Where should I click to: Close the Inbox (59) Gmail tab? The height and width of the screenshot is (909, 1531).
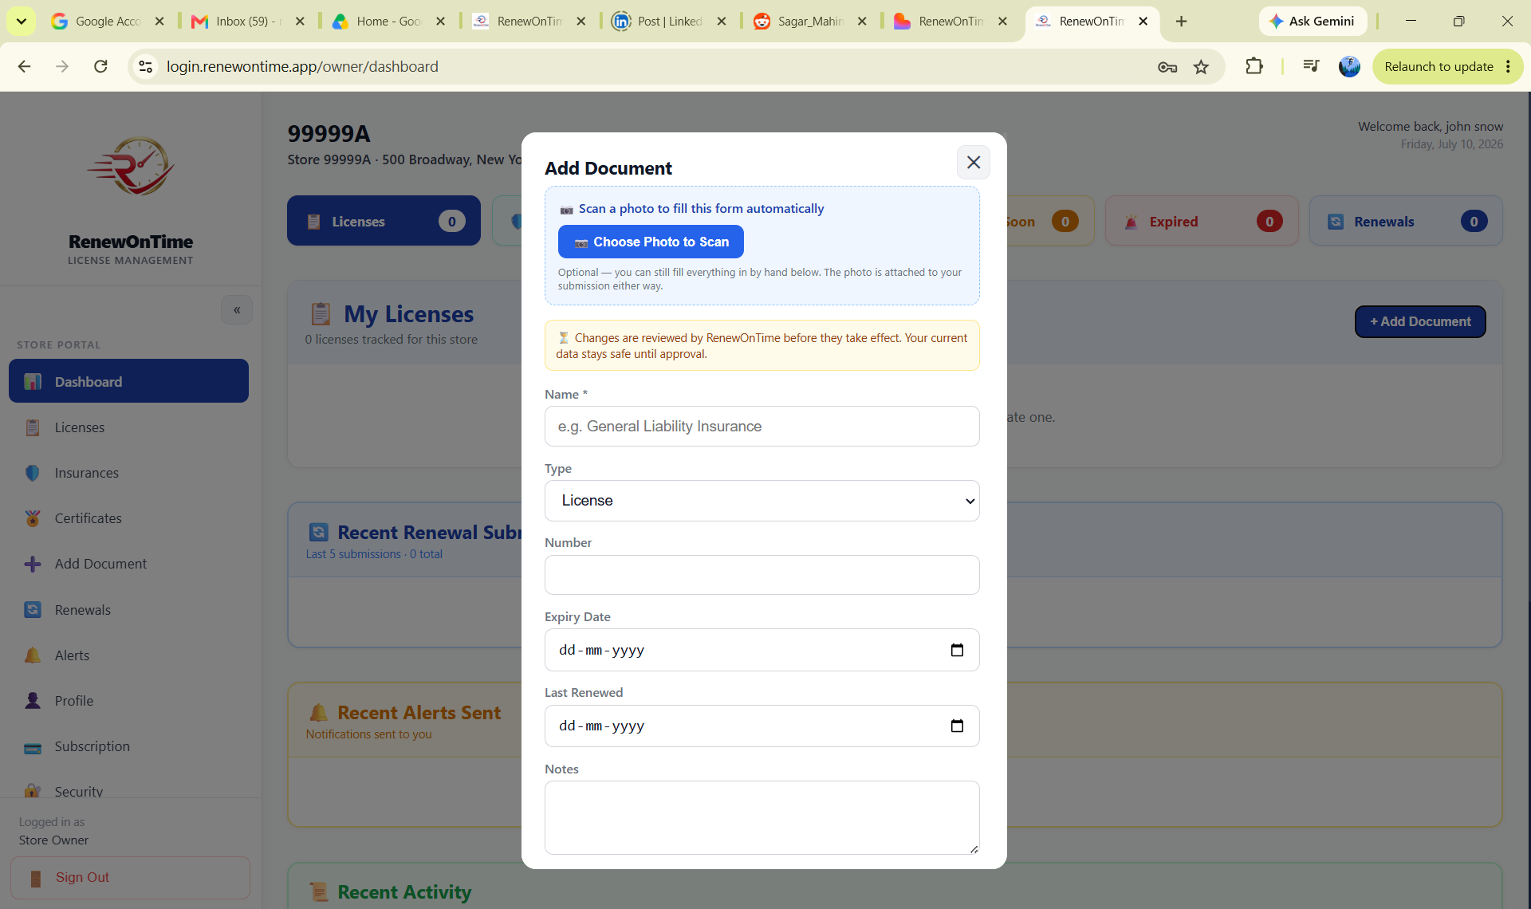pos(300,22)
